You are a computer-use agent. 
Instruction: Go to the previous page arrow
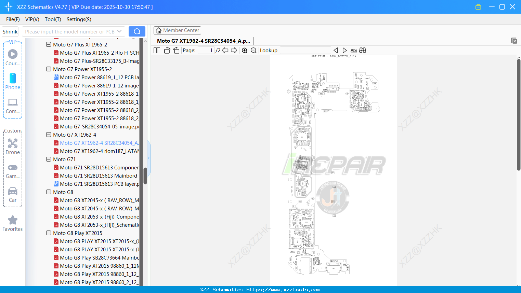coord(225,51)
